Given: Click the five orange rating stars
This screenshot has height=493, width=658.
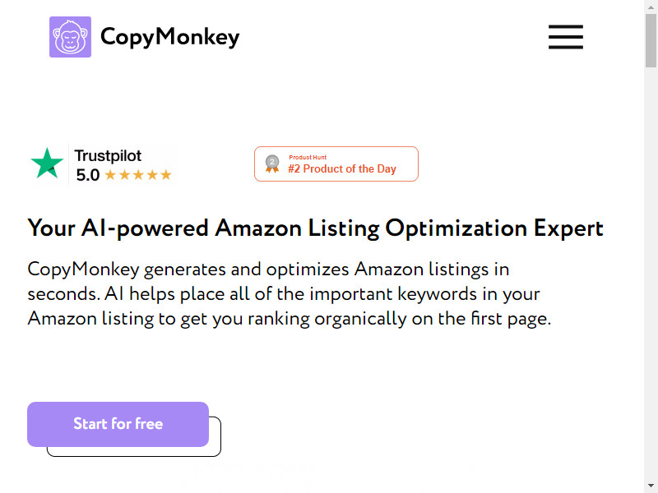Looking at the screenshot, I should point(138,175).
